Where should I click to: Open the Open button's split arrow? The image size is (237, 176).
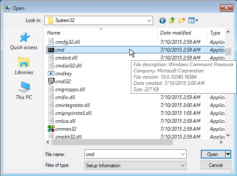[x=228, y=154]
